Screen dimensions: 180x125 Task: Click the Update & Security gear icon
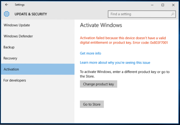click(x=7, y=14)
